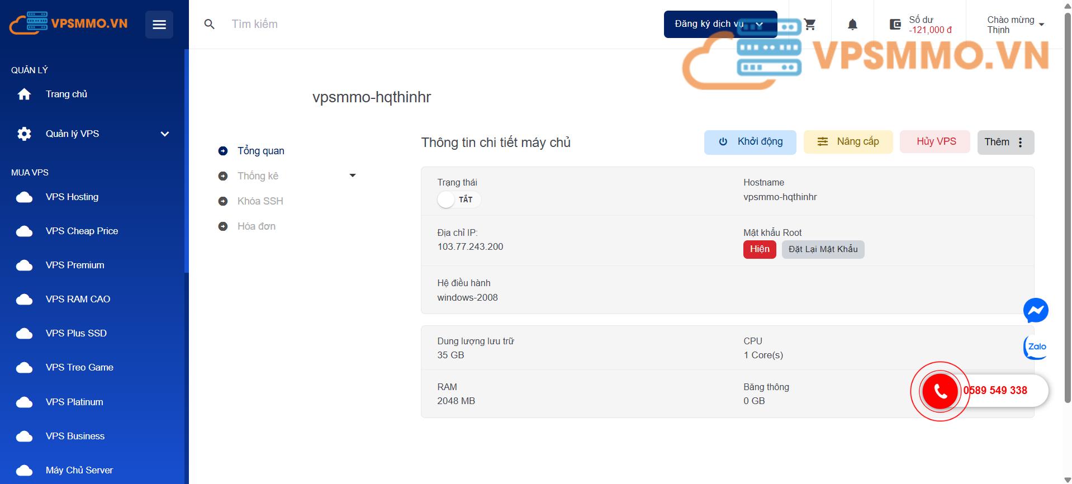Click the wallet balance icon
Image resolution: width=1072 pixels, height=484 pixels.
click(895, 25)
